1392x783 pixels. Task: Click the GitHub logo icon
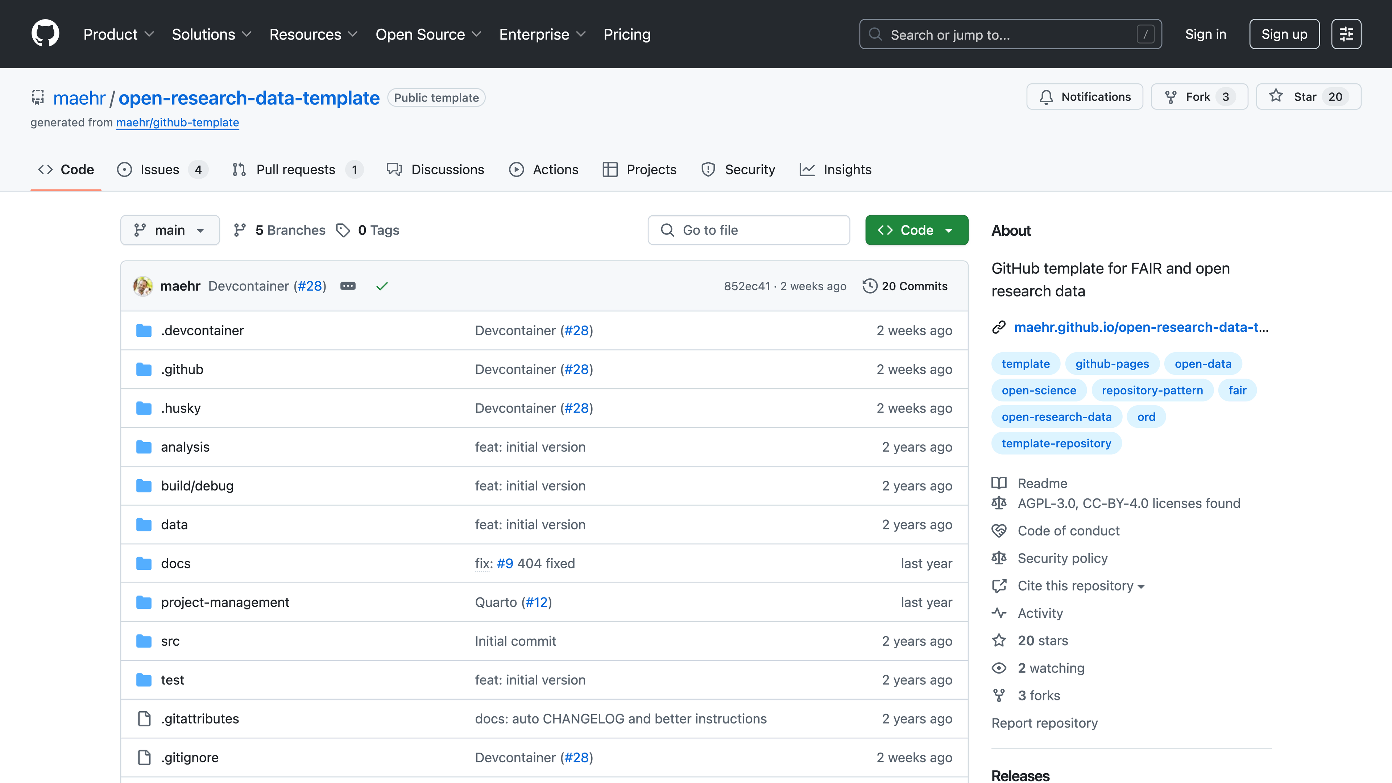(45, 34)
